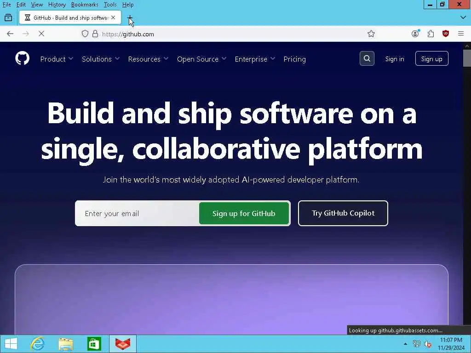The width and height of the screenshot is (471, 353).
Task: Show hidden system tray icons arrow
Action: tap(405, 344)
